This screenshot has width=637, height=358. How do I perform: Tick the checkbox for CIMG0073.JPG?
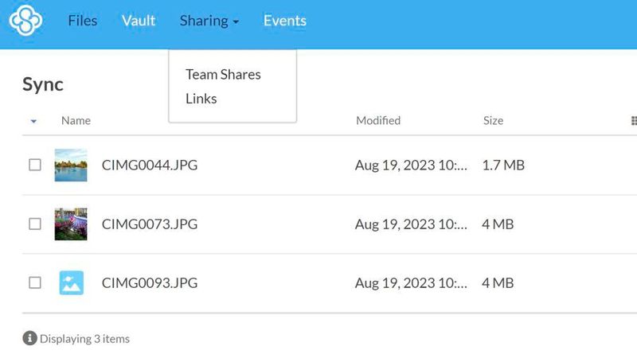coord(35,224)
